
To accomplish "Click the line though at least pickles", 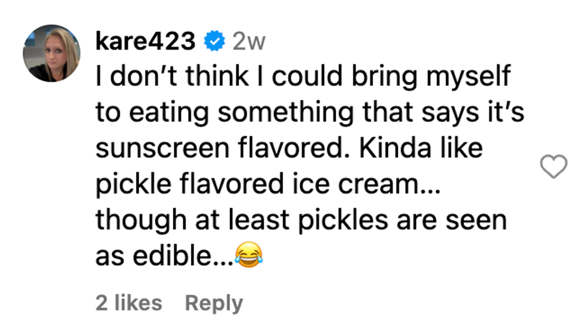I will (x=301, y=220).
